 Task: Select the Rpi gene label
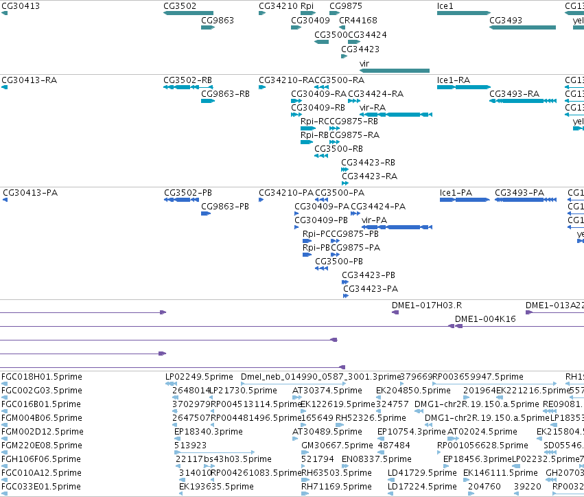point(307,6)
